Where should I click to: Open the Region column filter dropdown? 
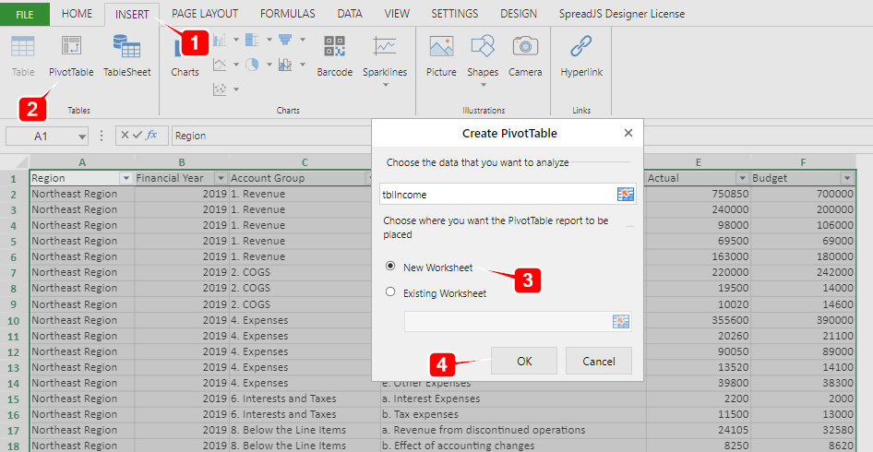point(126,178)
